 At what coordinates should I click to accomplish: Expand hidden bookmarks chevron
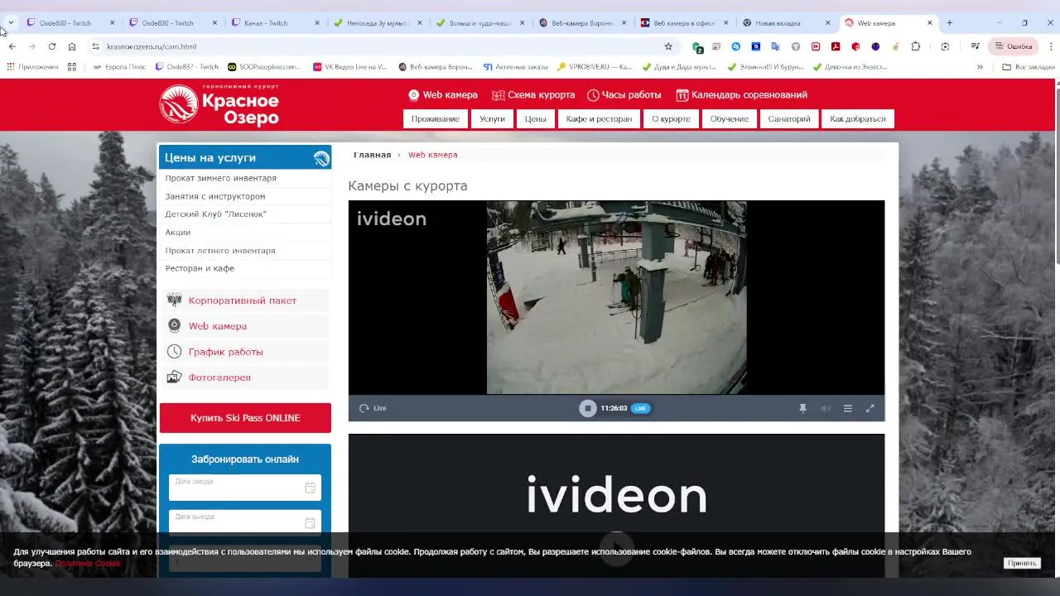click(x=980, y=67)
